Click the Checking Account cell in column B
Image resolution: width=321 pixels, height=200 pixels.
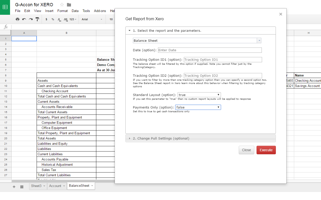pyautogui.click(x=66, y=91)
